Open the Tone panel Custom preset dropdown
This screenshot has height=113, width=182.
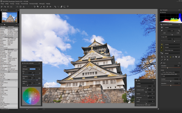[145, 83]
